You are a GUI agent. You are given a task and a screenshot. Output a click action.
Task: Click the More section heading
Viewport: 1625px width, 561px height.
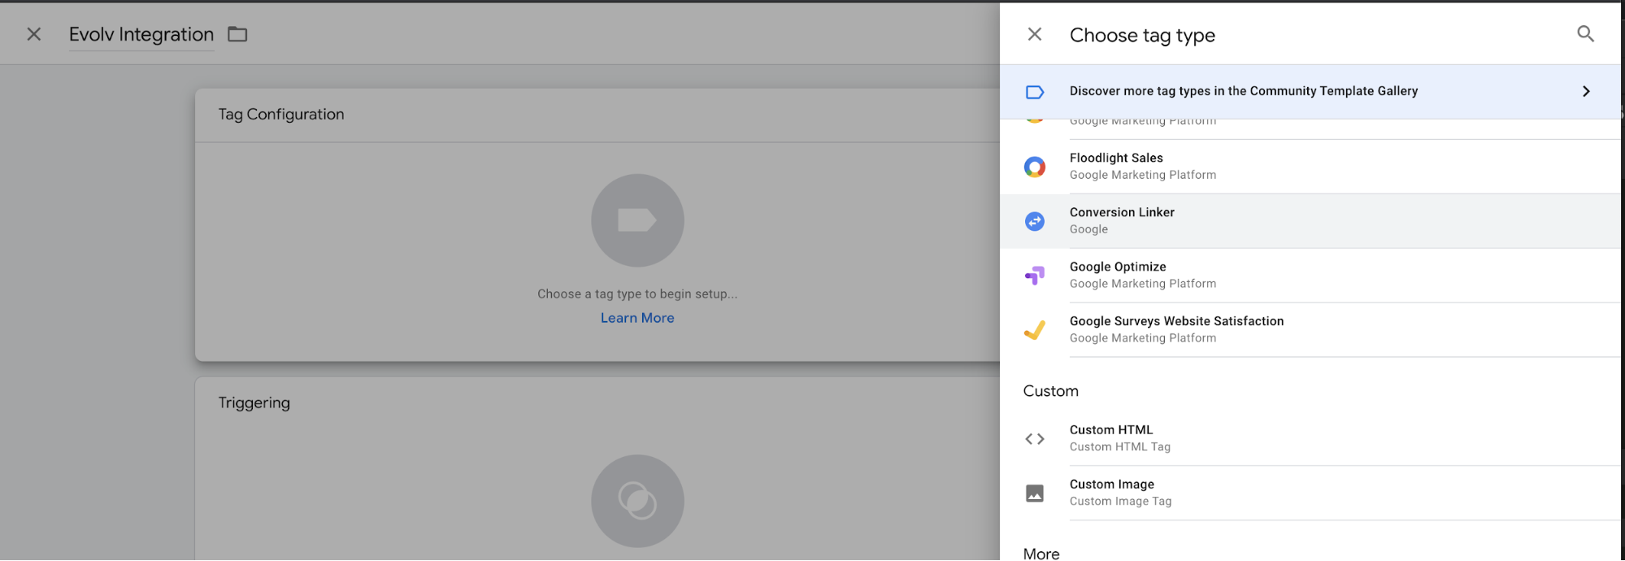click(x=1041, y=554)
